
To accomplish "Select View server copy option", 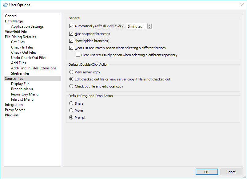I will click(71, 72).
